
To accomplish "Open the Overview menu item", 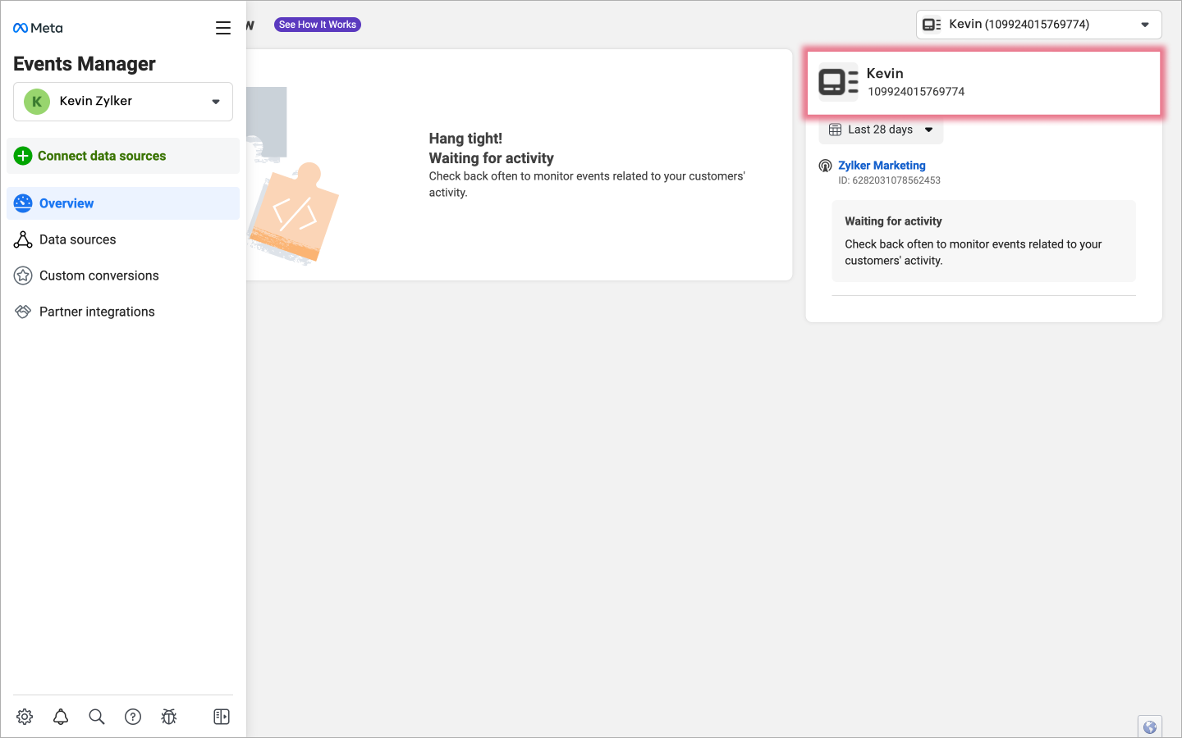I will [x=123, y=203].
